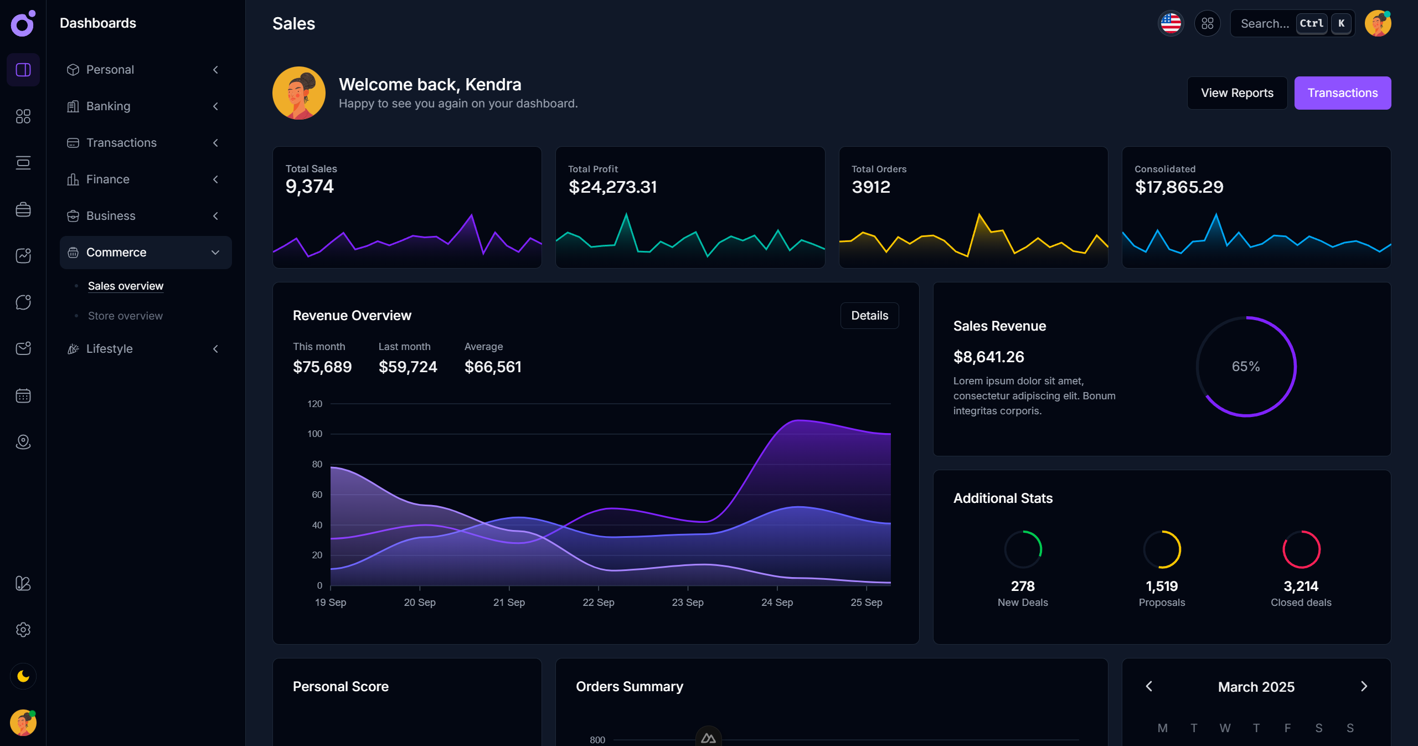
Task: Open the apps grid icon in the sidebar
Action: [23, 116]
